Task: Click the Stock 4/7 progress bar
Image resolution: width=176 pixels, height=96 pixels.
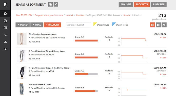Action: (86, 74)
